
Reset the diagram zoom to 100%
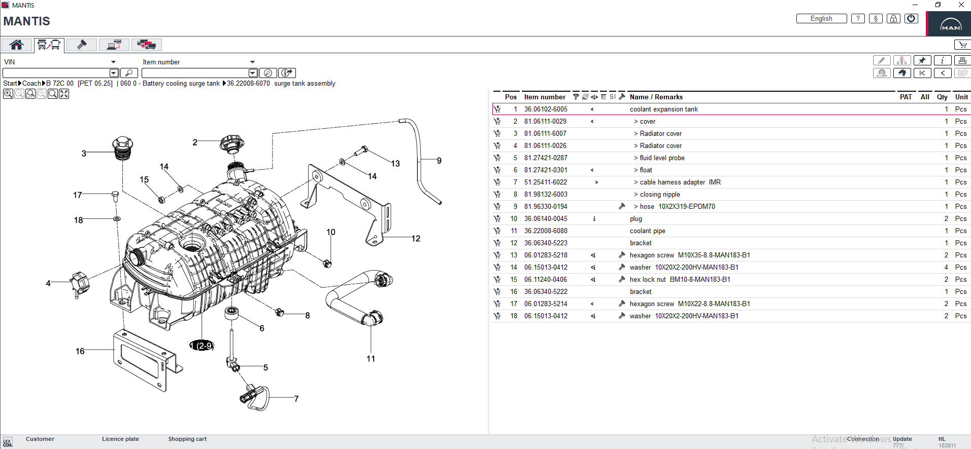[42, 94]
